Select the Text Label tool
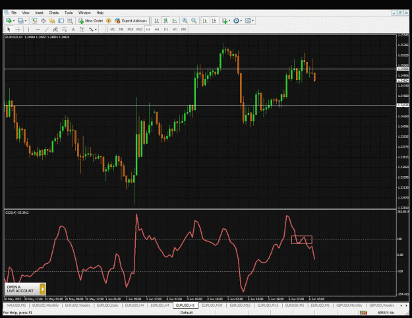Image resolution: width=412 pixels, height=318 pixels. point(82,29)
